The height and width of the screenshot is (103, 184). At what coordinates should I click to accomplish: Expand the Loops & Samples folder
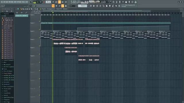coord(9,60)
